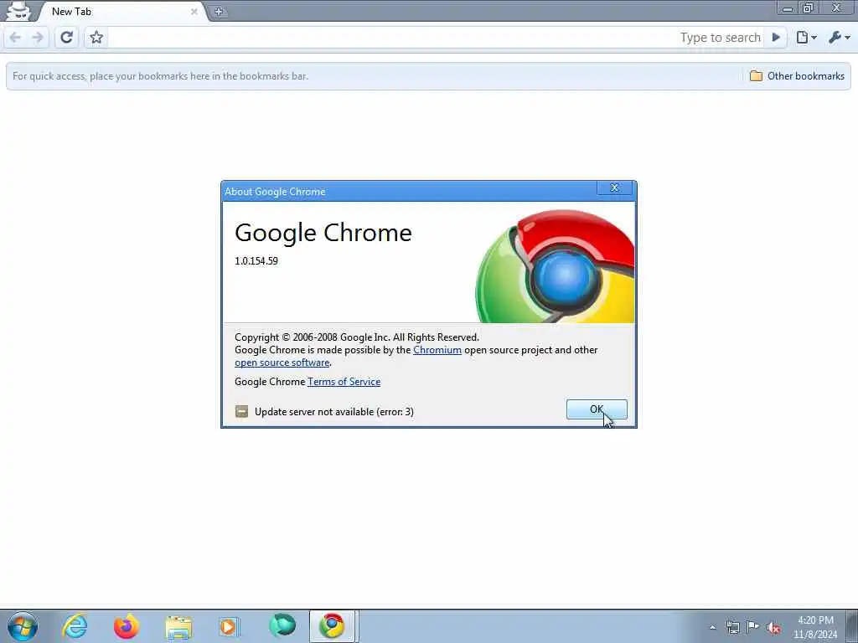Open the Other bookmarks folder
The width and height of the screenshot is (858, 643).
point(797,76)
